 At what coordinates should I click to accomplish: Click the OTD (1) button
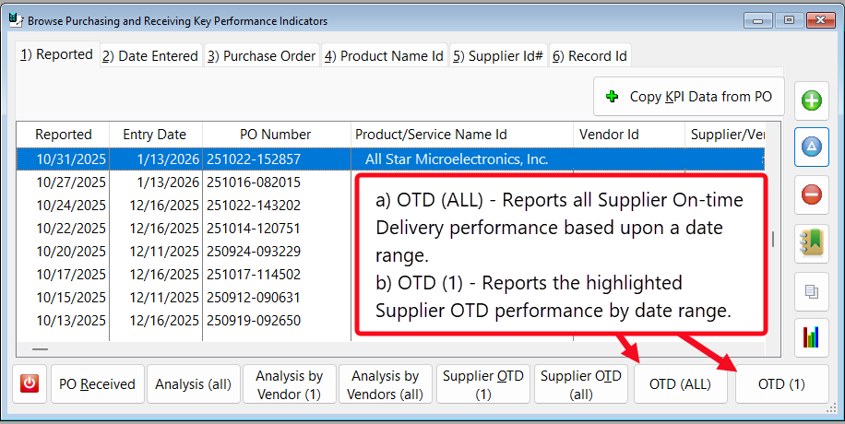click(x=781, y=384)
